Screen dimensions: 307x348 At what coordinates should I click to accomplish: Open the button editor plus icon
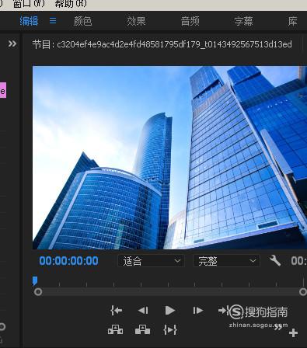(293, 332)
